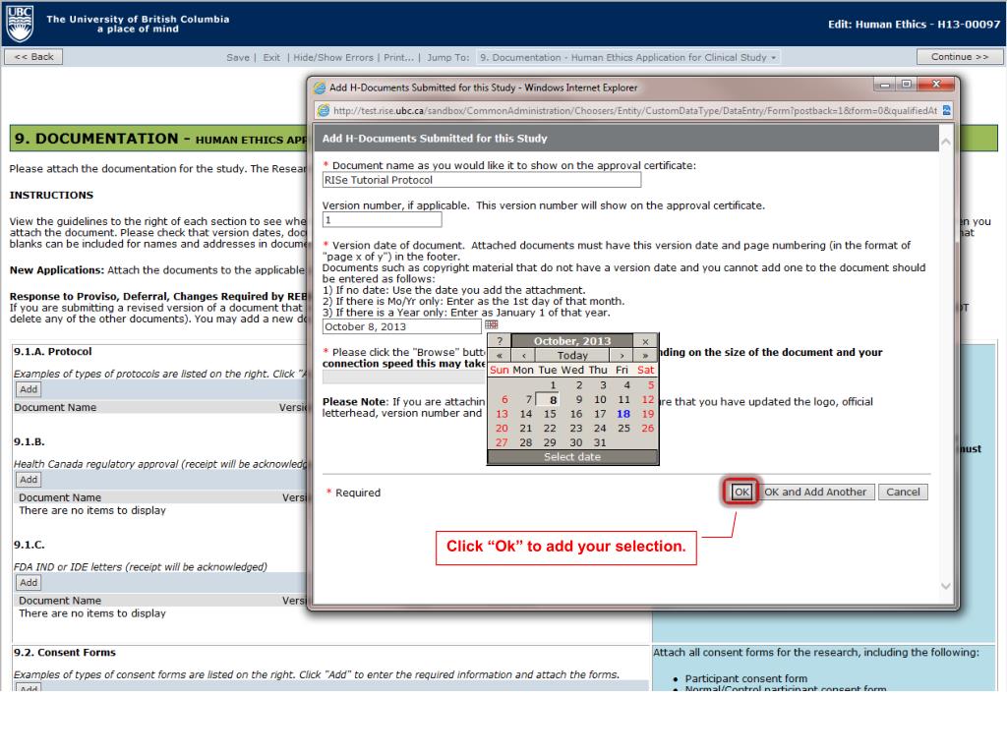
Task: Open the calendar picker icon beside date field
Action: click(x=492, y=324)
